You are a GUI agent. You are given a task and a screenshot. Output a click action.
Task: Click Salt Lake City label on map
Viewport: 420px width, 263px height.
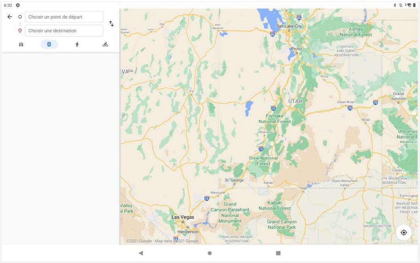pos(289,26)
